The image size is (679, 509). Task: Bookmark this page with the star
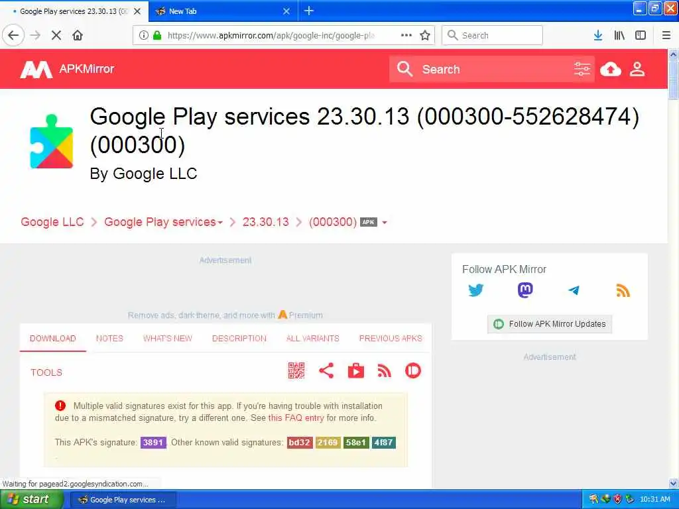[425, 36]
